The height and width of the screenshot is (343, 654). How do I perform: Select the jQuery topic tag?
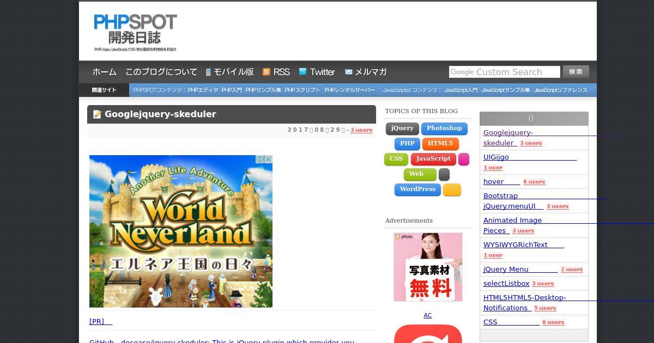[x=402, y=128]
